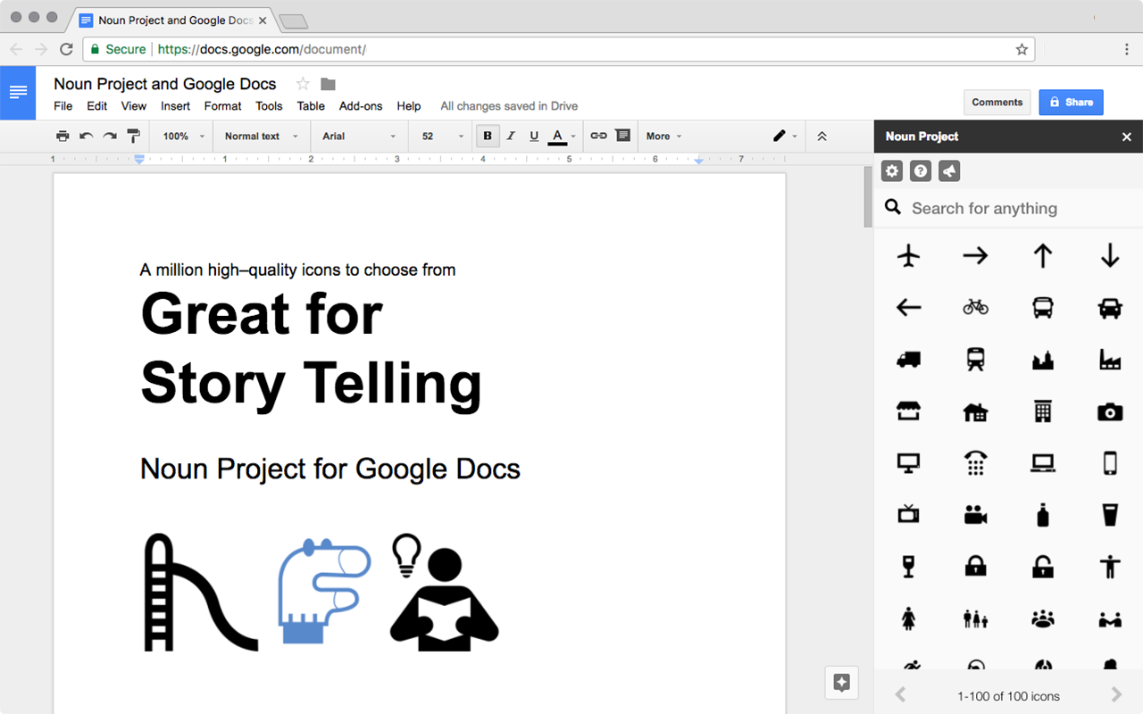1143x714 pixels.
Task: Insert the desktop monitor icon
Action: 908,463
